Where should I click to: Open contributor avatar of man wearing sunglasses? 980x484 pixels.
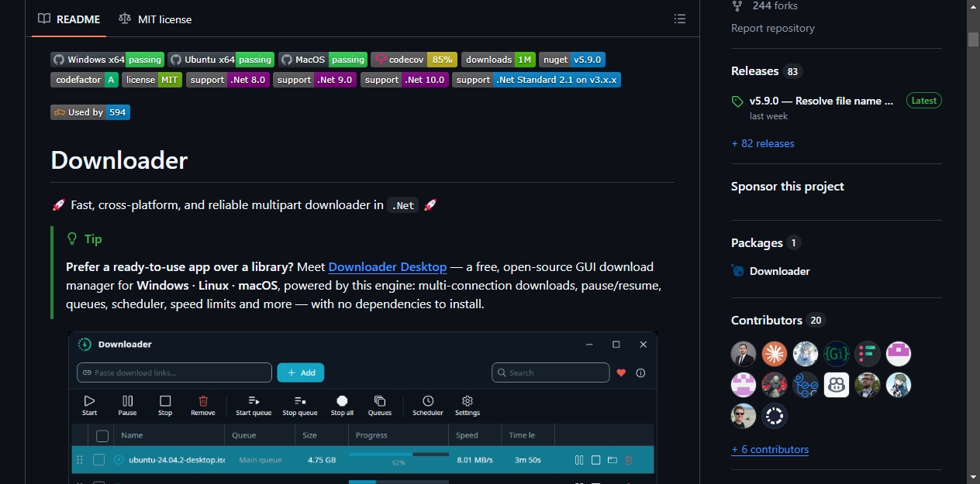click(x=744, y=416)
